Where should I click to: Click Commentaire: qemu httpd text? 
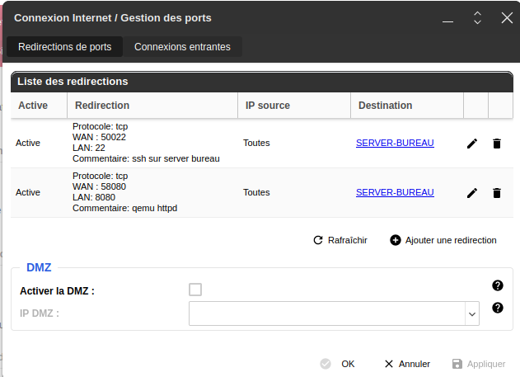(x=124, y=209)
